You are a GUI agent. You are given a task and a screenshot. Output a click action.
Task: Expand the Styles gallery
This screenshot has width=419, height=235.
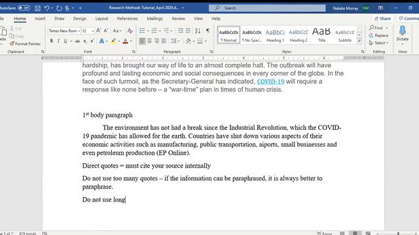(x=359, y=41)
